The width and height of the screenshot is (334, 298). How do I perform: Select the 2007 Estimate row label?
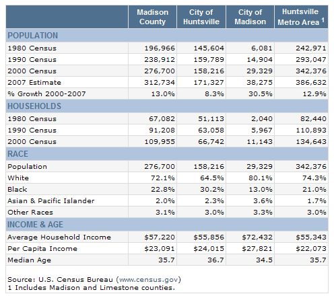(34, 82)
